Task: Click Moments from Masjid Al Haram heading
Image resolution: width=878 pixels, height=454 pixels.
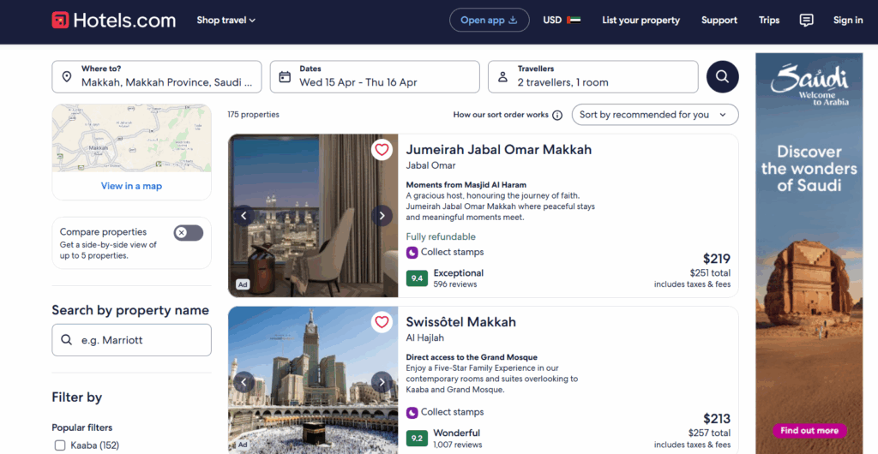Action: [466, 184]
